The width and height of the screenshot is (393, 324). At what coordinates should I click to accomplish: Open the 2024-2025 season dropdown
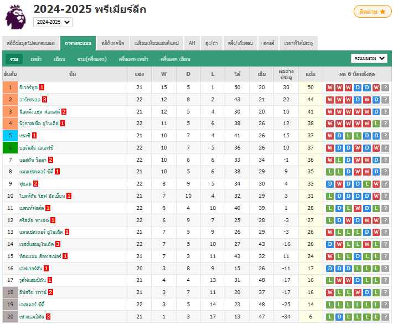[x=53, y=22]
